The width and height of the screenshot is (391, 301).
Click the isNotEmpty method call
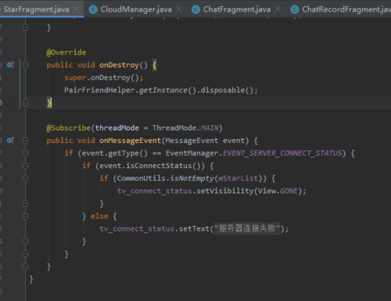(x=192, y=178)
